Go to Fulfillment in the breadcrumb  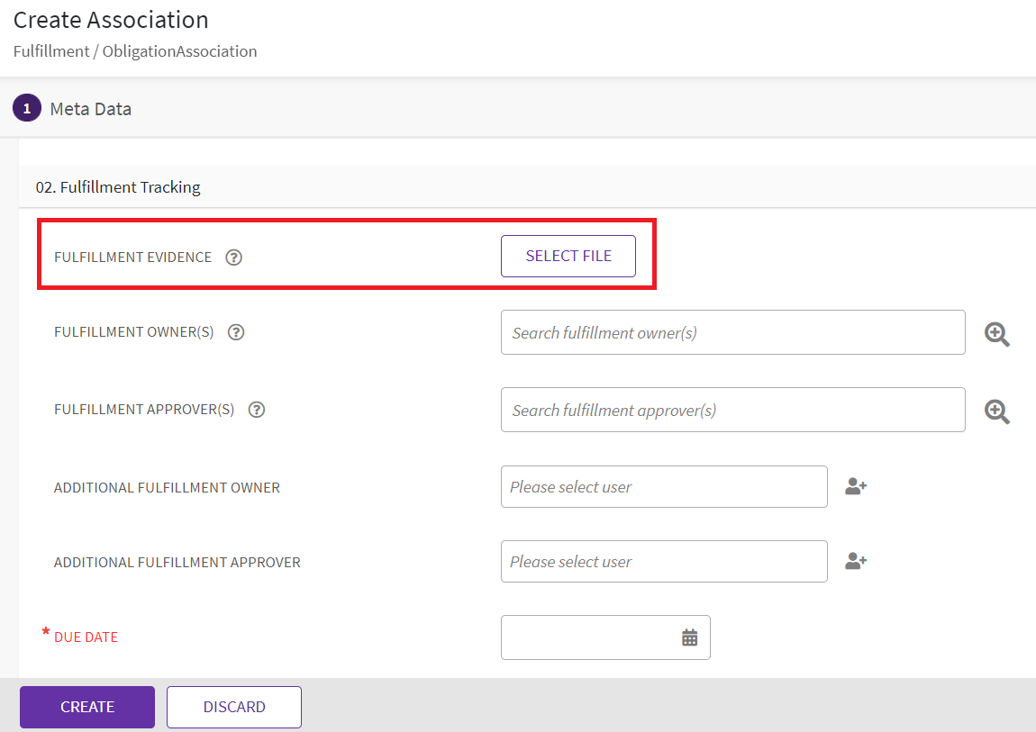pos(50,51)
